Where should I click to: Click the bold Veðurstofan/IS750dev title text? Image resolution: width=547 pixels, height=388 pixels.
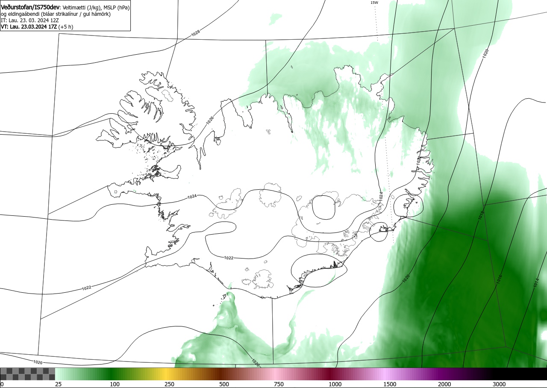pyautogui.click(x=30, y=8)
